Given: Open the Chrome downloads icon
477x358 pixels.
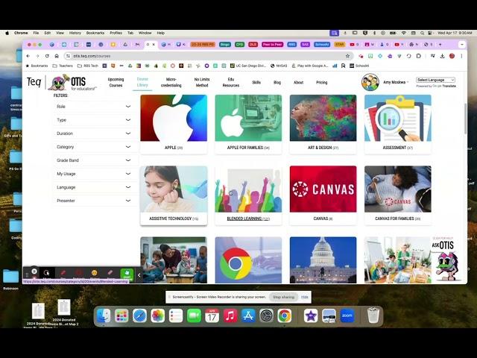Looking at the screenshot, I should click(442, 56).
